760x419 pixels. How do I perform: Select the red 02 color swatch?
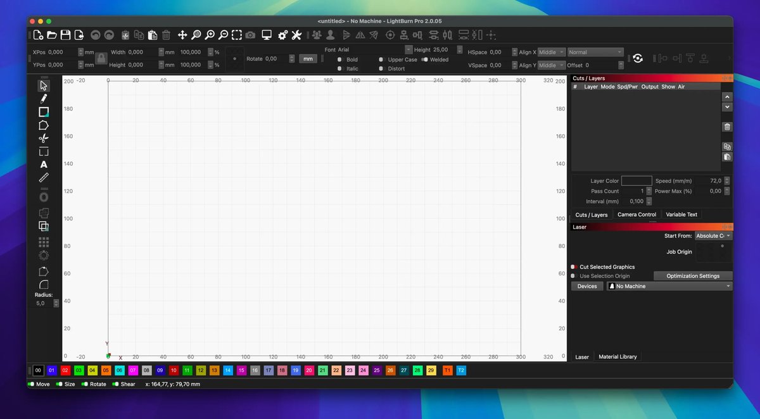[66, 370]
